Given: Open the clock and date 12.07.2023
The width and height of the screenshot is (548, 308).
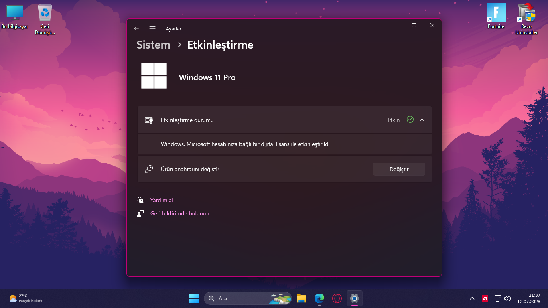Looking at the screenshot, I should coord(529,298).
